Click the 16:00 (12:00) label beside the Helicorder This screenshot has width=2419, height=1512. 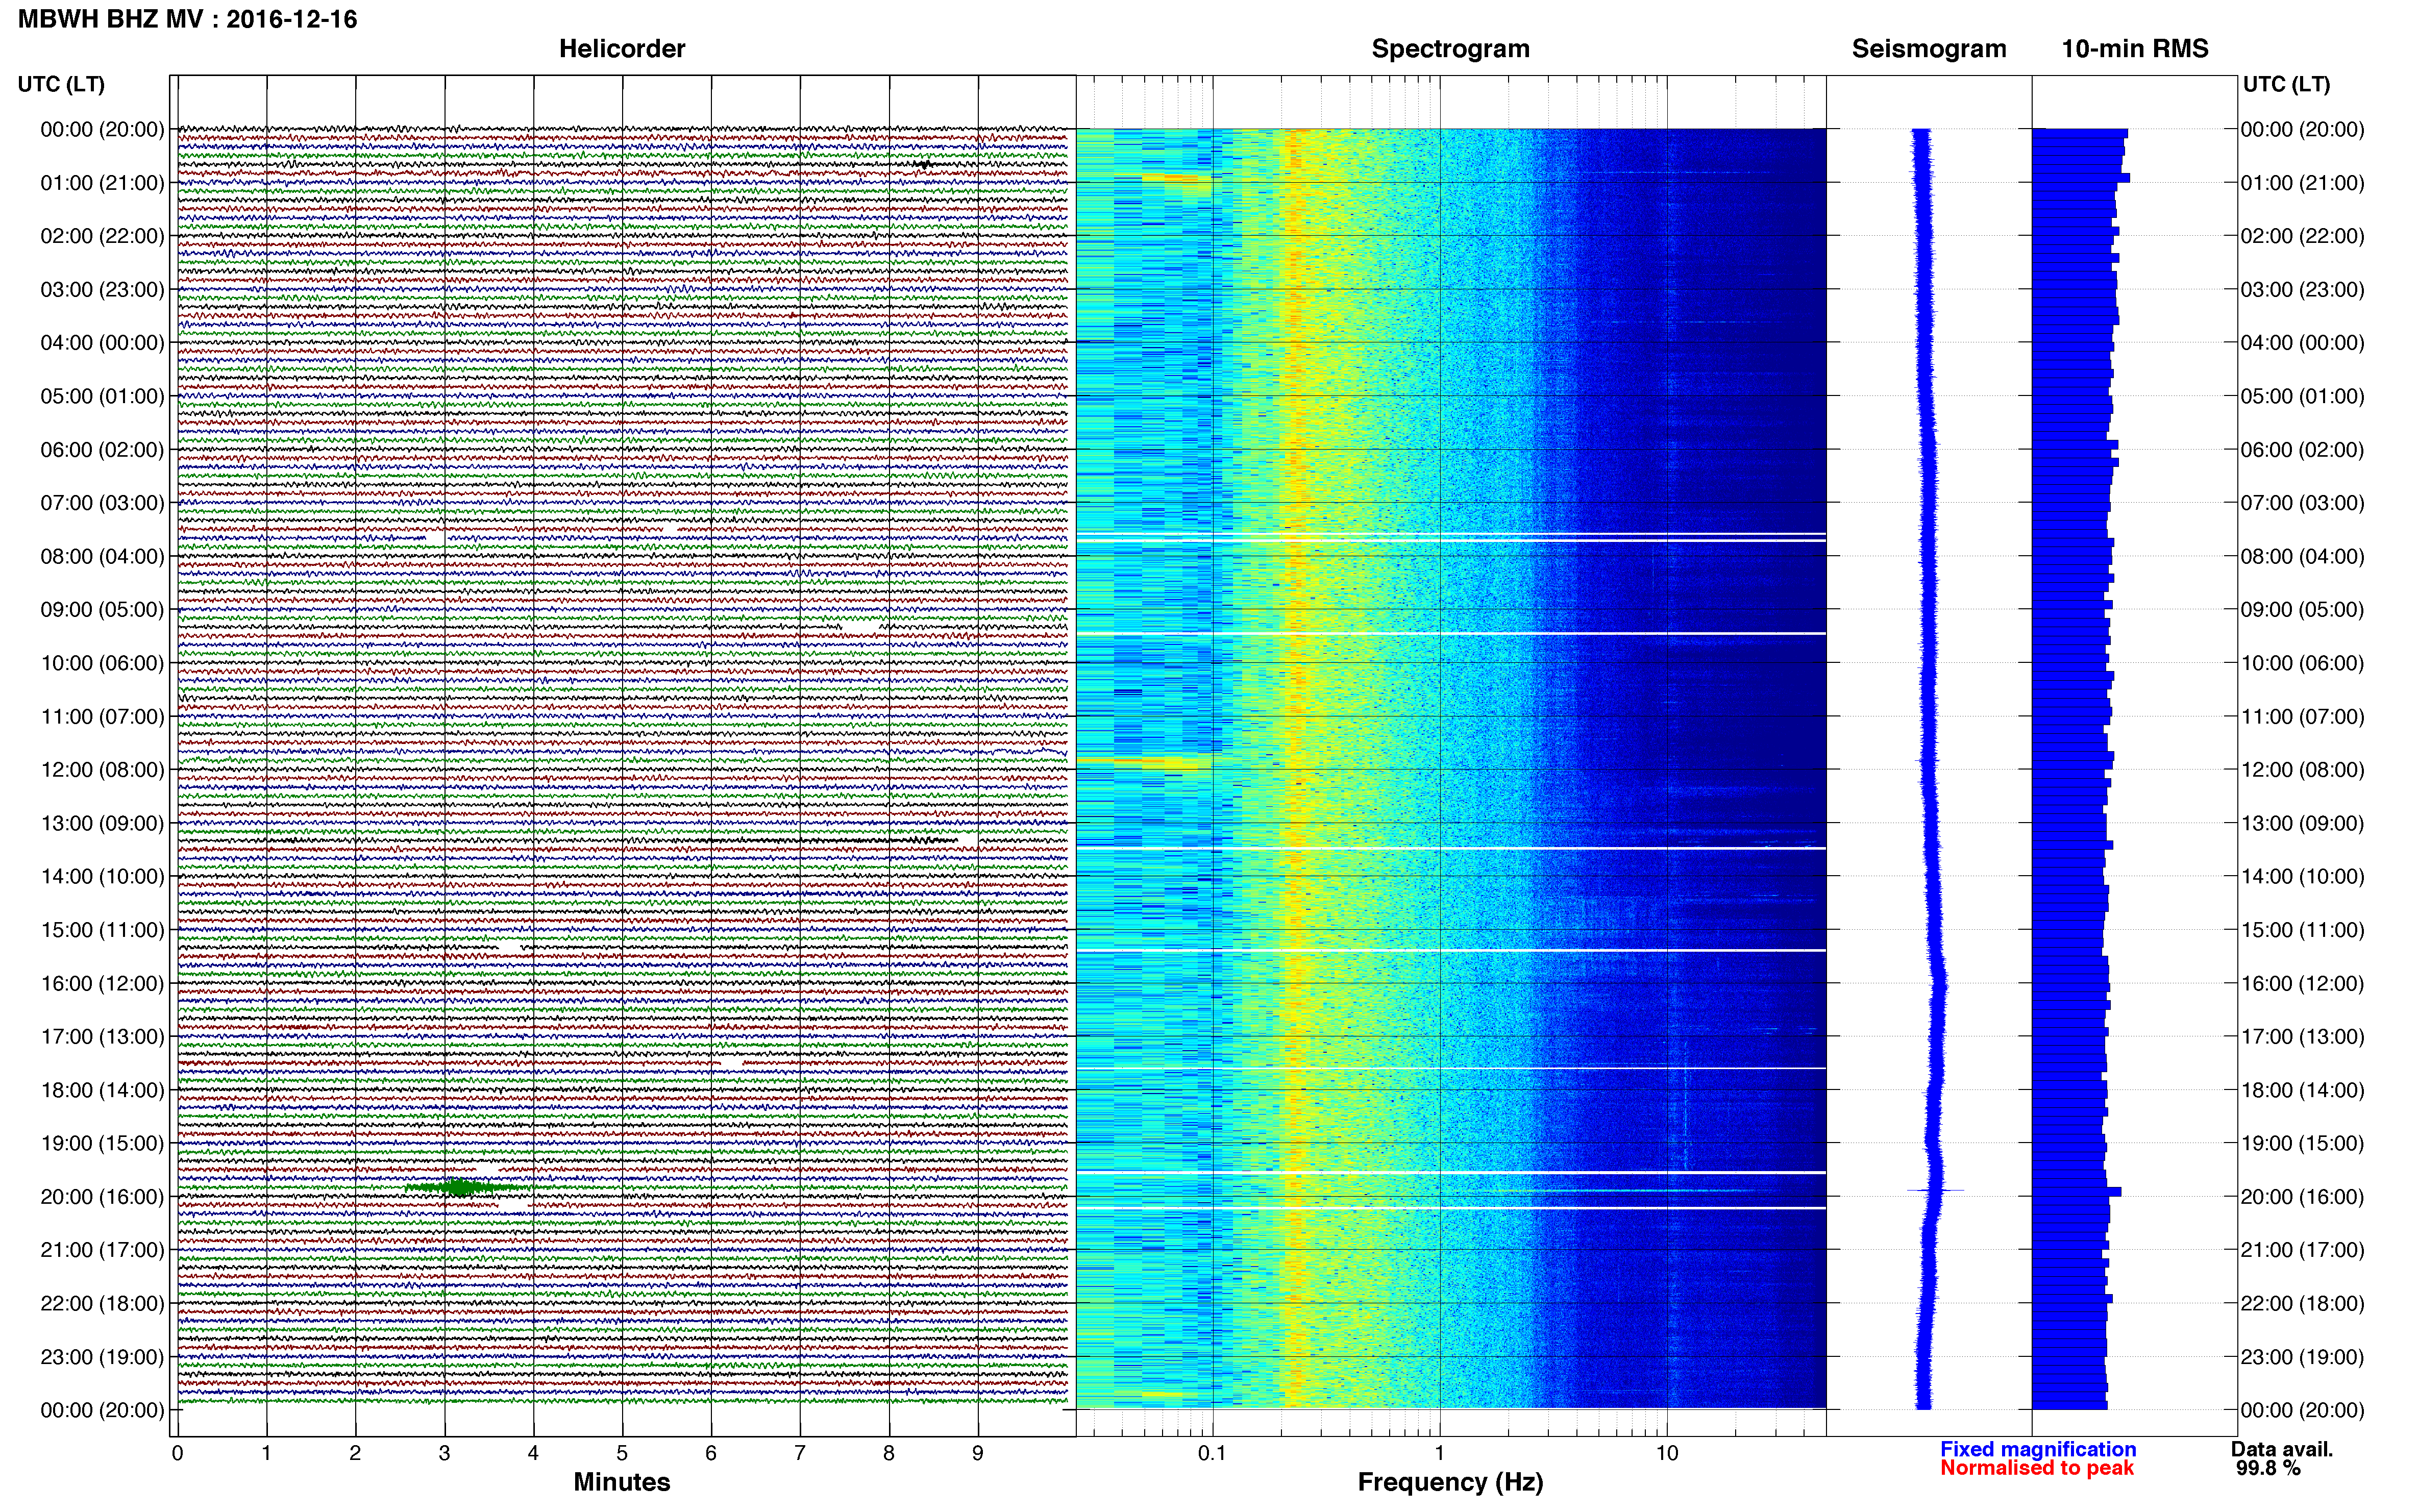pos(102,983)
